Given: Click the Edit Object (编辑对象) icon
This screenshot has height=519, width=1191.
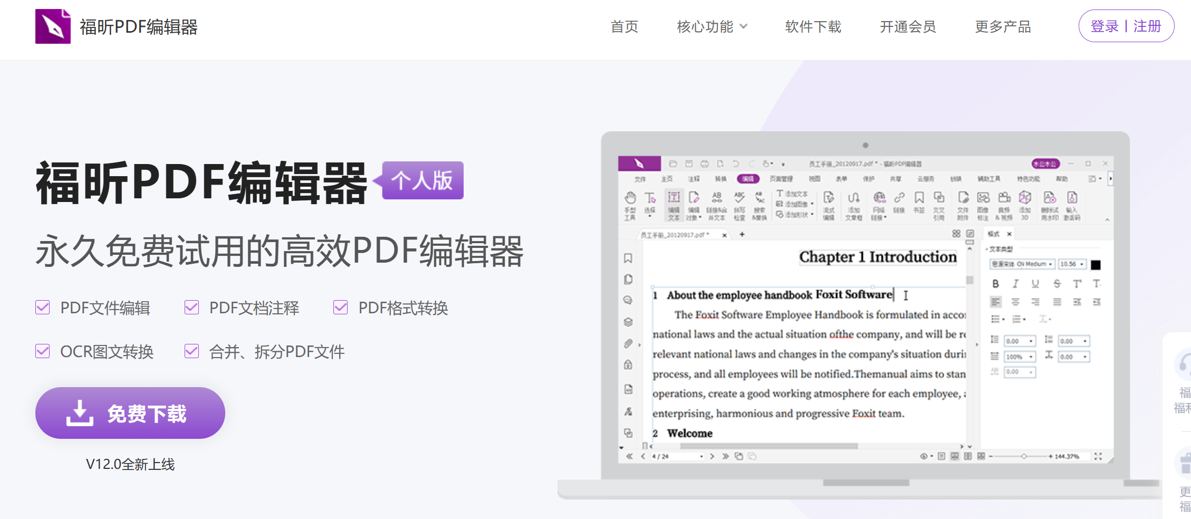Looking at the screenshot, I should 694,198.
